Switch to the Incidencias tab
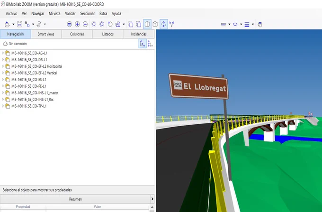This screenshot has width=322, height=212. point(139,34)
